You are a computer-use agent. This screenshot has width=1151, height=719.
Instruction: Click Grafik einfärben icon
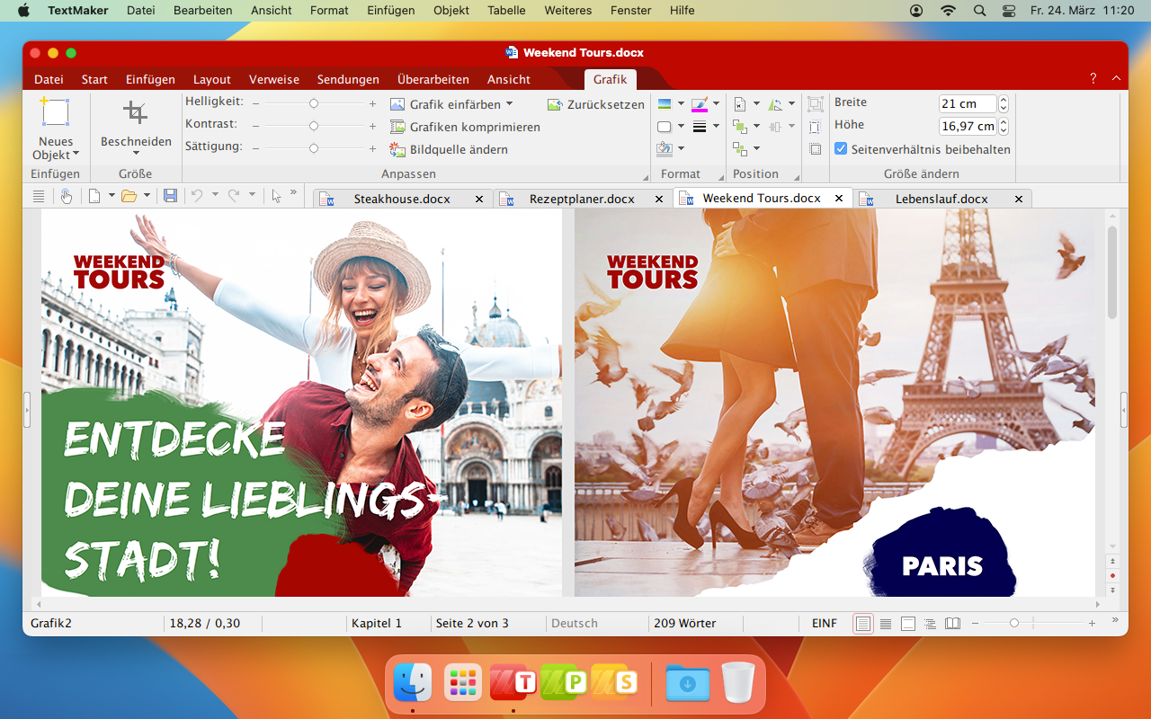pyautogui.click(x=397, y=104)
